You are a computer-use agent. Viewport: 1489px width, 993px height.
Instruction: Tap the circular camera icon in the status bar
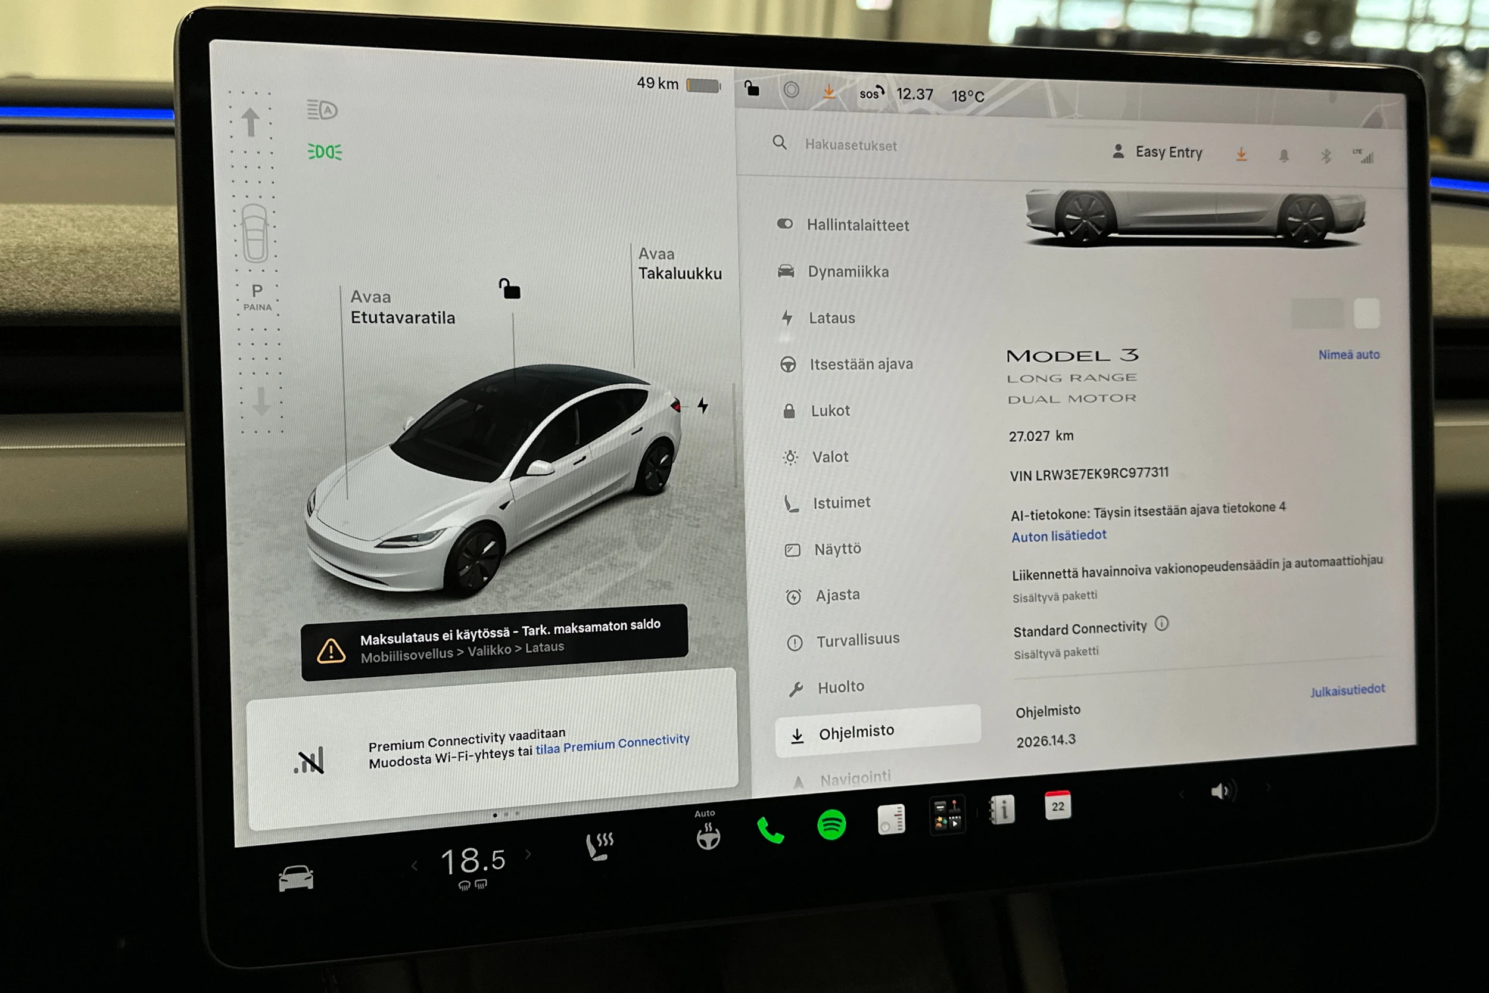tap(792, 90)
